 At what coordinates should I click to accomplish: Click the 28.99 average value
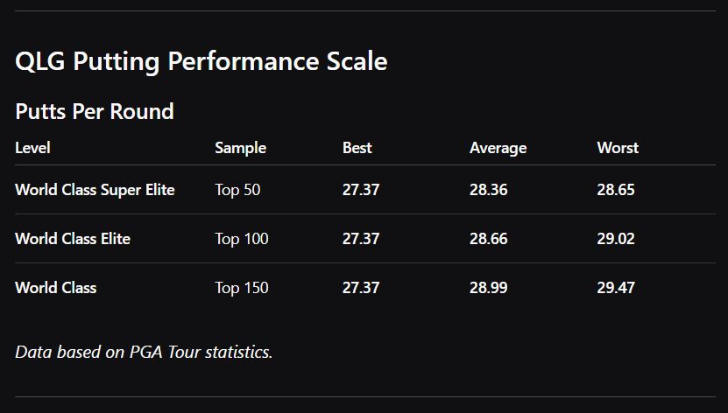488,288
